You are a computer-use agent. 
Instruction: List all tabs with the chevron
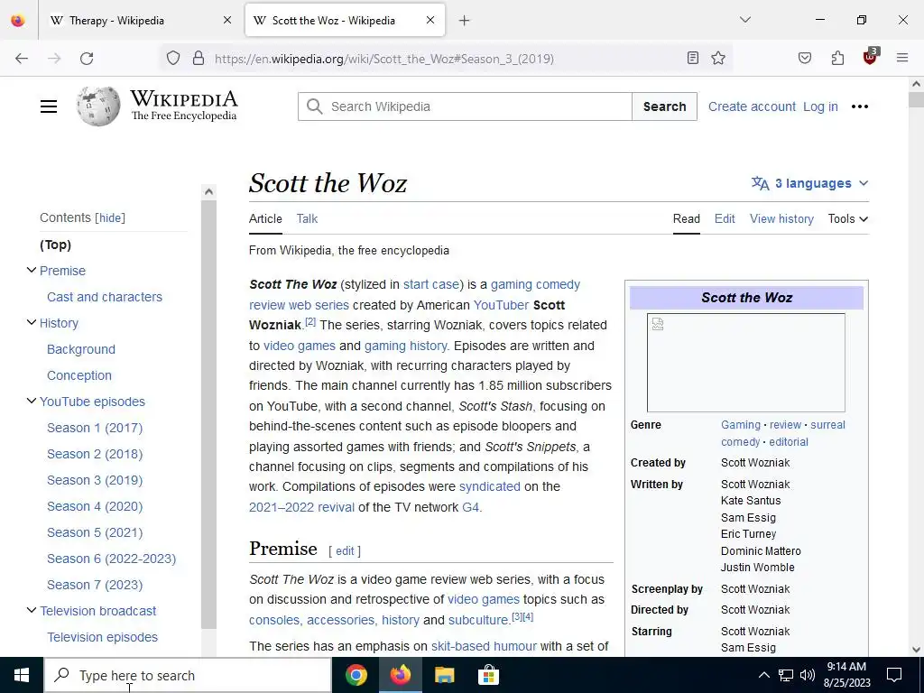744,20
